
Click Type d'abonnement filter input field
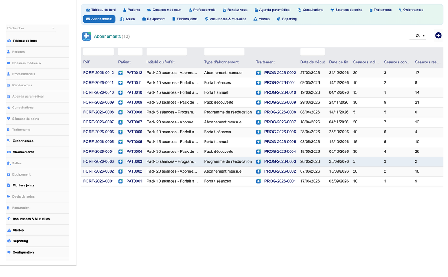(224, 52)
